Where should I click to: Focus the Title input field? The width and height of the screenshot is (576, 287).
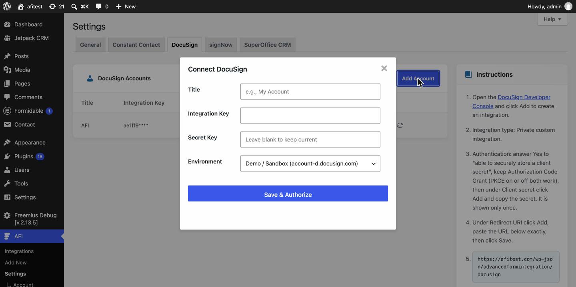310,92
